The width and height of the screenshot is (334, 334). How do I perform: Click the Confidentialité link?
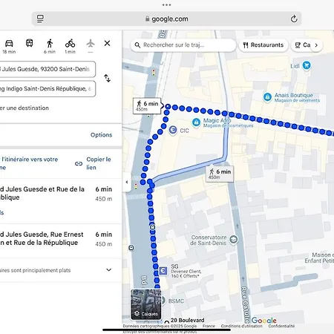pos(281,326)
